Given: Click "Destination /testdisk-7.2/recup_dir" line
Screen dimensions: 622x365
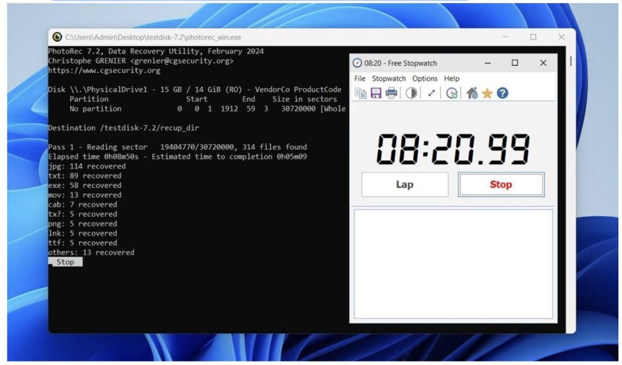Looking at the screenshot, I should coord(124,128).
